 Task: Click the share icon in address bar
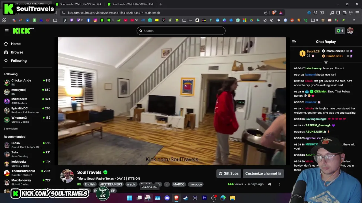[266, 13]
